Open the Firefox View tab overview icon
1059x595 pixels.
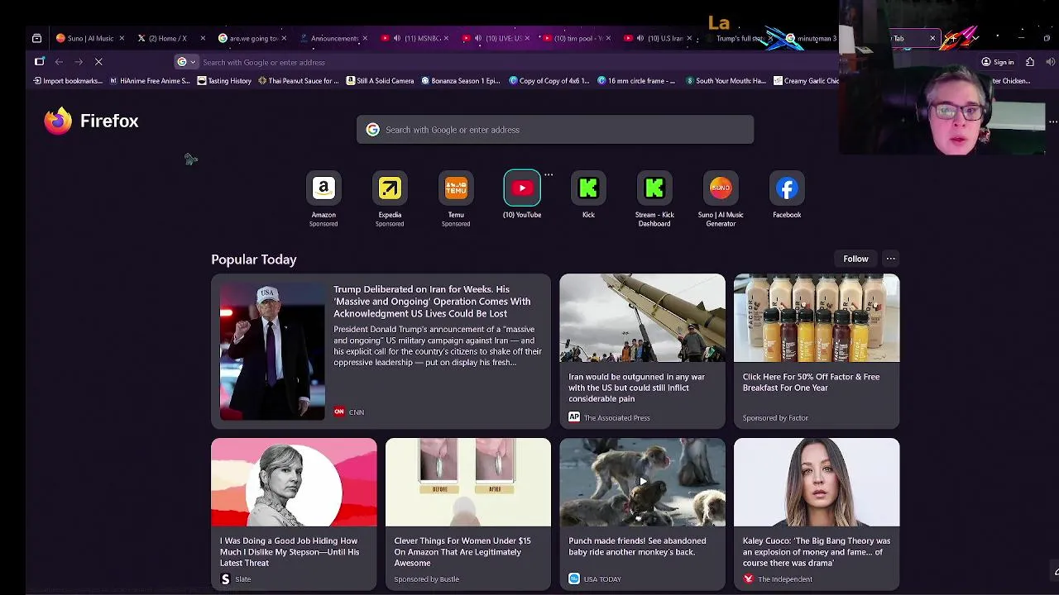point(36,38)
